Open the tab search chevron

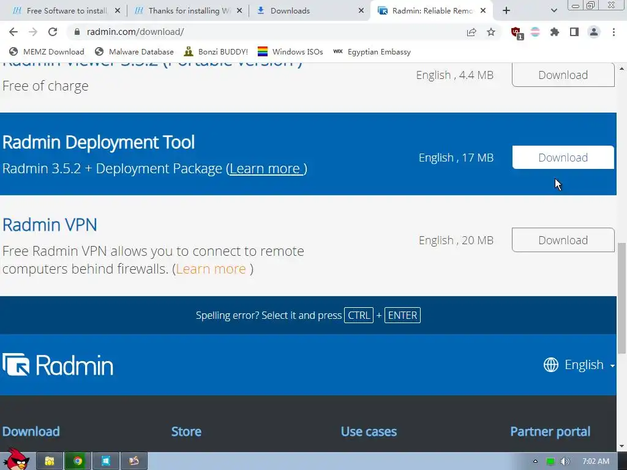point(554,11)
